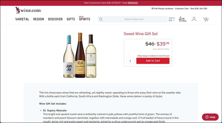Open the Region menu

coord(38,19)
